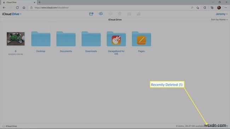Screen dimensions: 230x129
Task: Open the browser home page icon
Action: click(24, 8)
